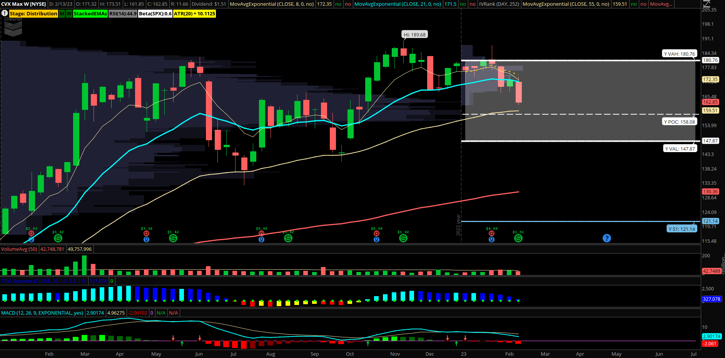
Task: Click the TTM_Squeeze study label
Action: pos(44,281)
